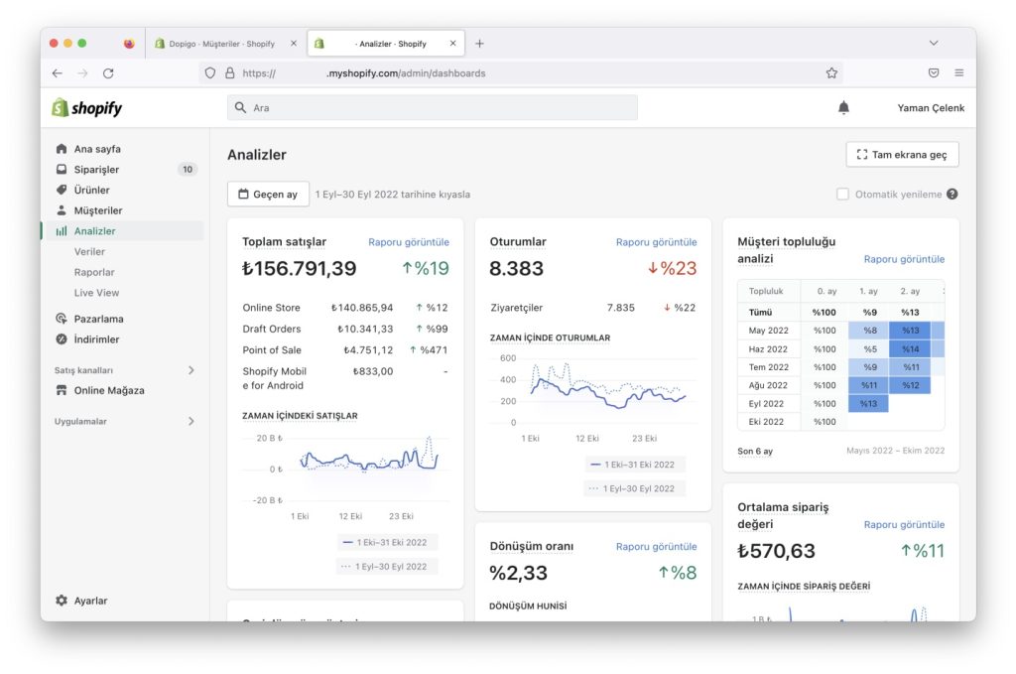The width and height of the screenshot is (1016, 674).
Task: Open Live View in the sidebar
Action: pos(96,293)
